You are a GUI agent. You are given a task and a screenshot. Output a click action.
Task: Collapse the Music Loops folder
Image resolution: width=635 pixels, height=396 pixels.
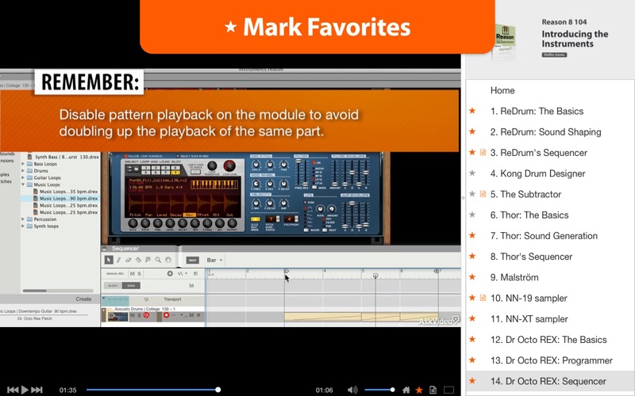[x=23, y=185]
